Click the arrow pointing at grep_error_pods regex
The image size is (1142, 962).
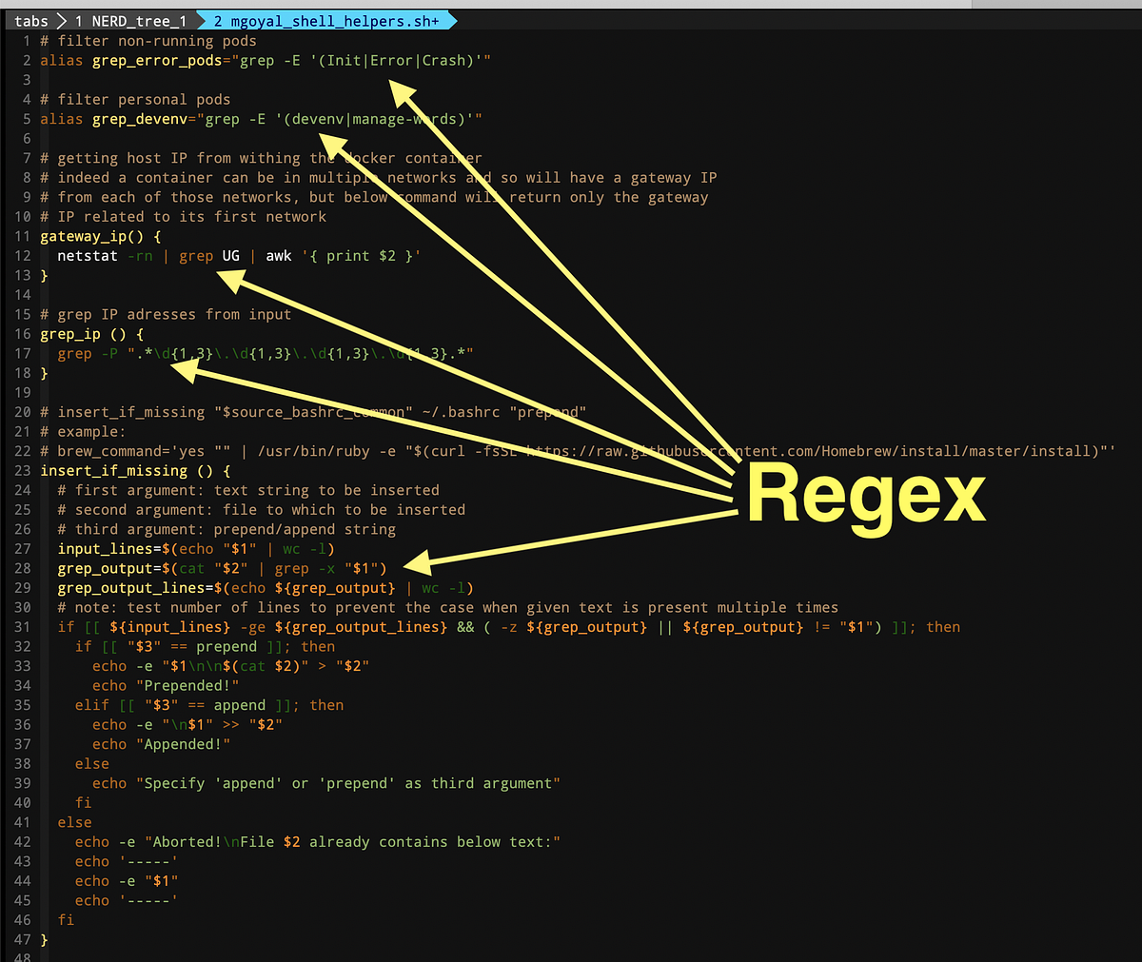click(x=400, y=90)
